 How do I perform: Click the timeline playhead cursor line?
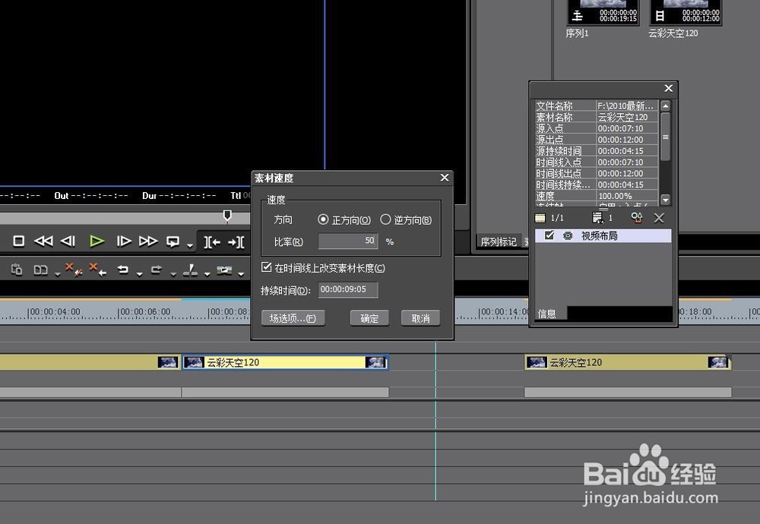pyautogui.click(x=435, y=421)
